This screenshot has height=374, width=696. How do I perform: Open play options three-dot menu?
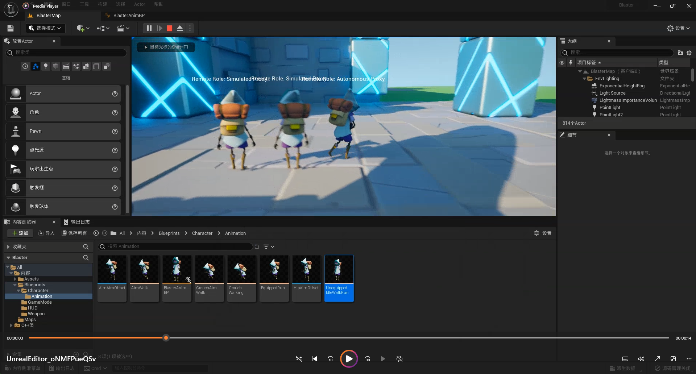pos(190,28)
